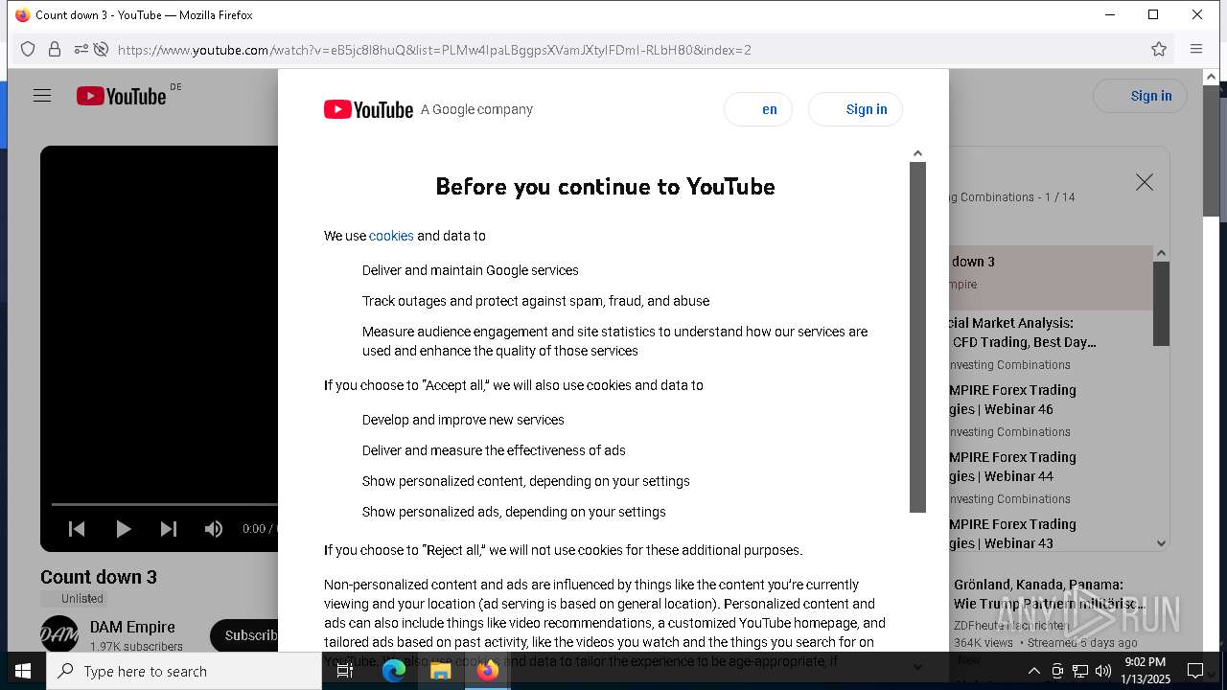Seek on the video progress bar
The image size is (1227, 690).
pyautogui.click(x=165, y=504)
